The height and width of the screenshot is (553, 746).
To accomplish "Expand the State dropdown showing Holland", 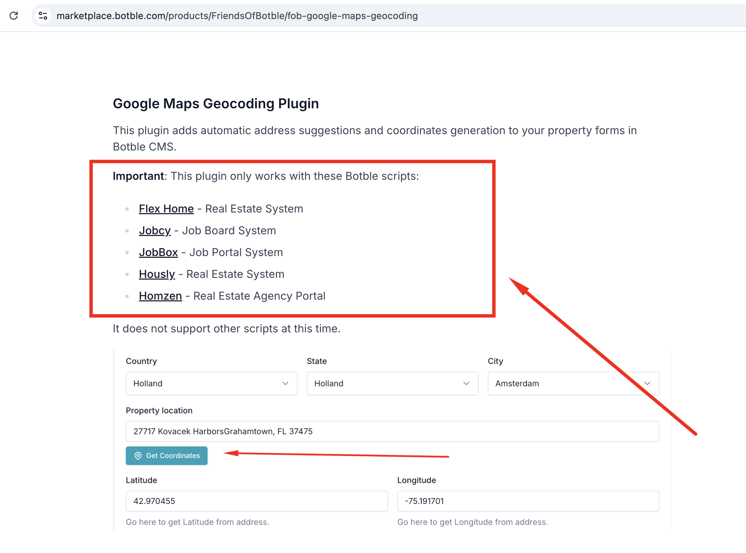I will [x=392, y=383].
